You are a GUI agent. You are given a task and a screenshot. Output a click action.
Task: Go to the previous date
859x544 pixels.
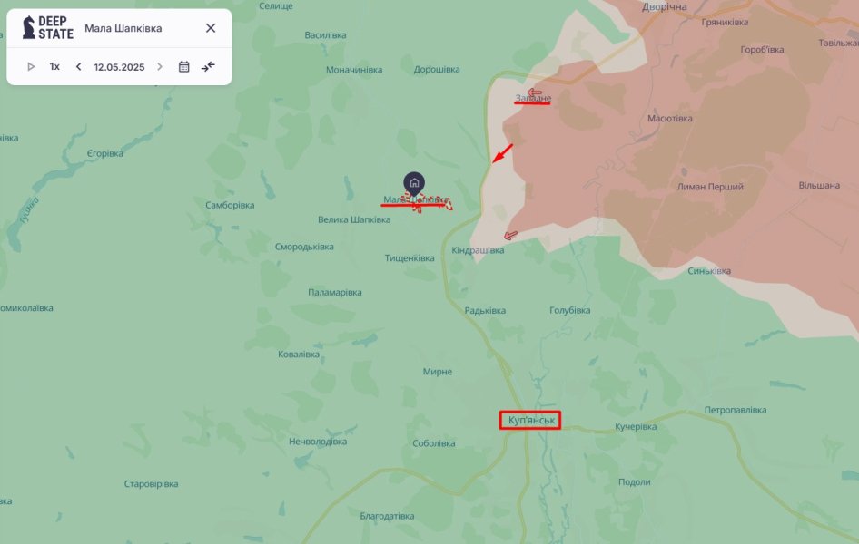tap(78, 67)
